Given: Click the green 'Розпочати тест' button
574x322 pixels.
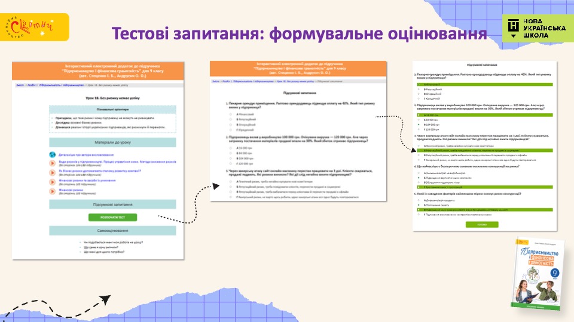Looking at the screenshot, I should (x=112, y=217).
